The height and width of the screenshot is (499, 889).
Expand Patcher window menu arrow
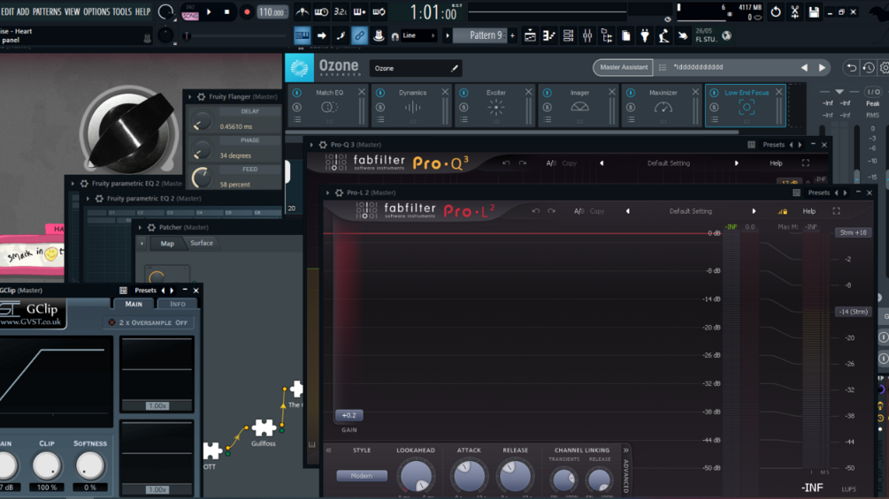(140, 228)
